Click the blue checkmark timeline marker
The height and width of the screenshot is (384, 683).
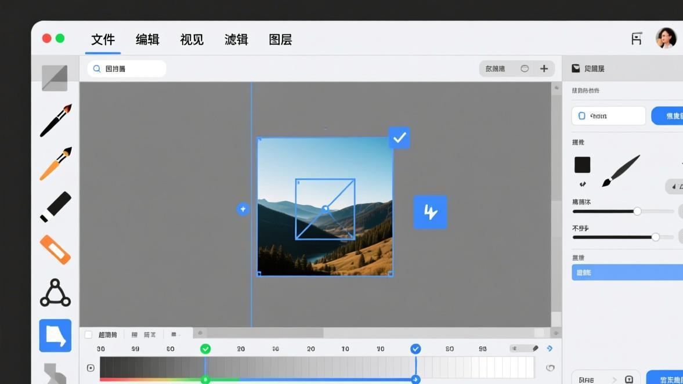pyautogui.click(x=415, y=349)
